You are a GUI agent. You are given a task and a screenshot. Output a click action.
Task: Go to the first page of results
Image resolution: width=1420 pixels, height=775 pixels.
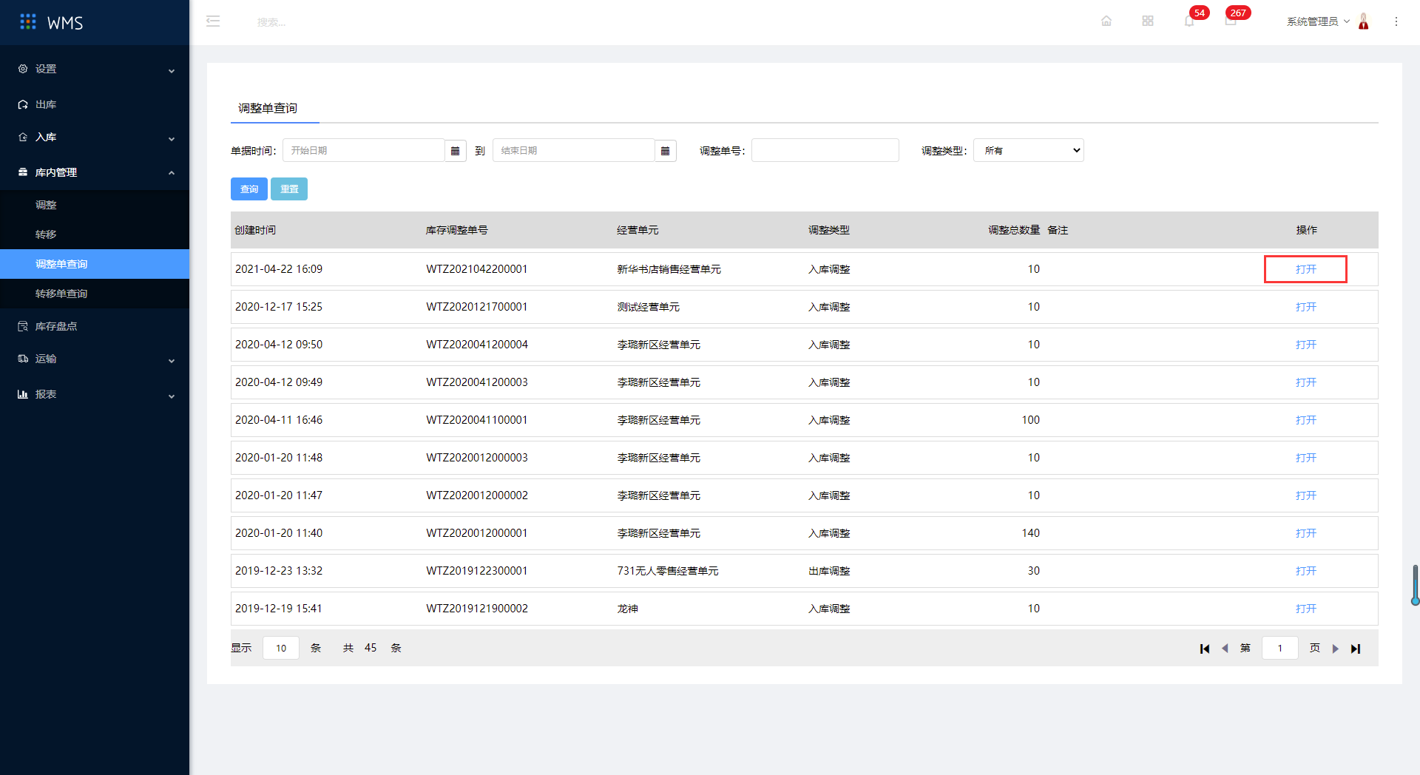(1205, 649)
